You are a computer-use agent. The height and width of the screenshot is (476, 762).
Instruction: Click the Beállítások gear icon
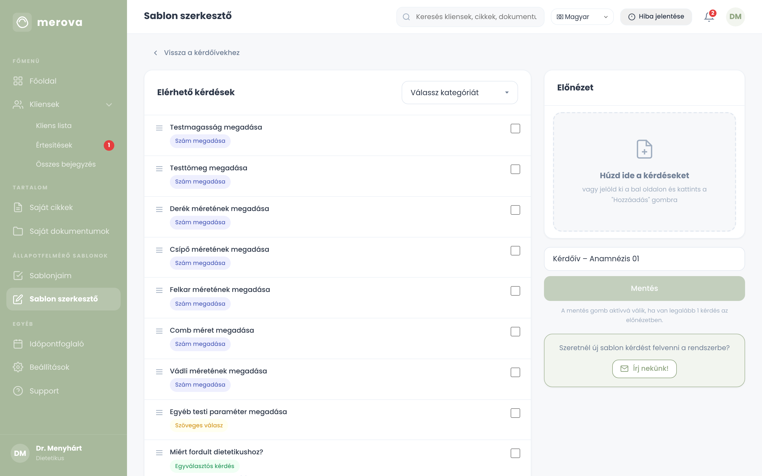[x=18, y=367]
